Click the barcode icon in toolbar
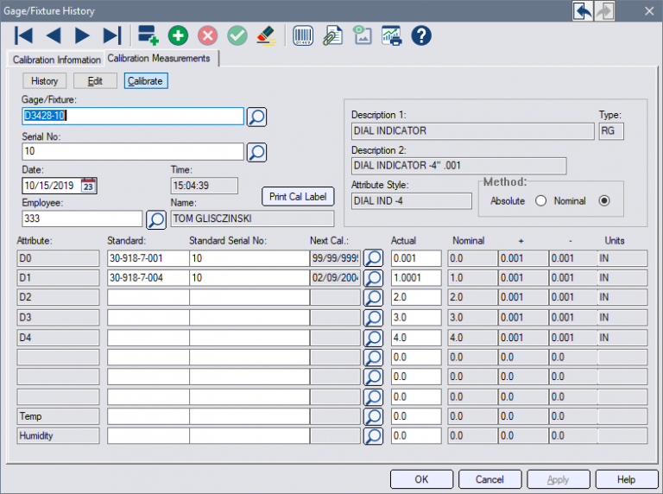The height and width of the screenshot is (494, 663). 304,35
